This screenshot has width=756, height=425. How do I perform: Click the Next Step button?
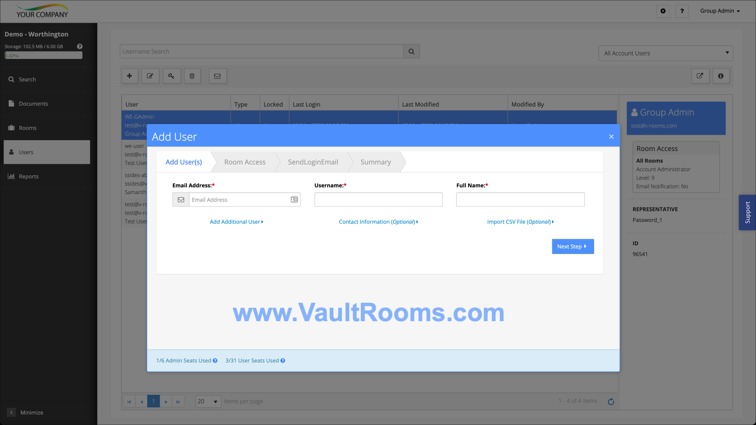572,246
